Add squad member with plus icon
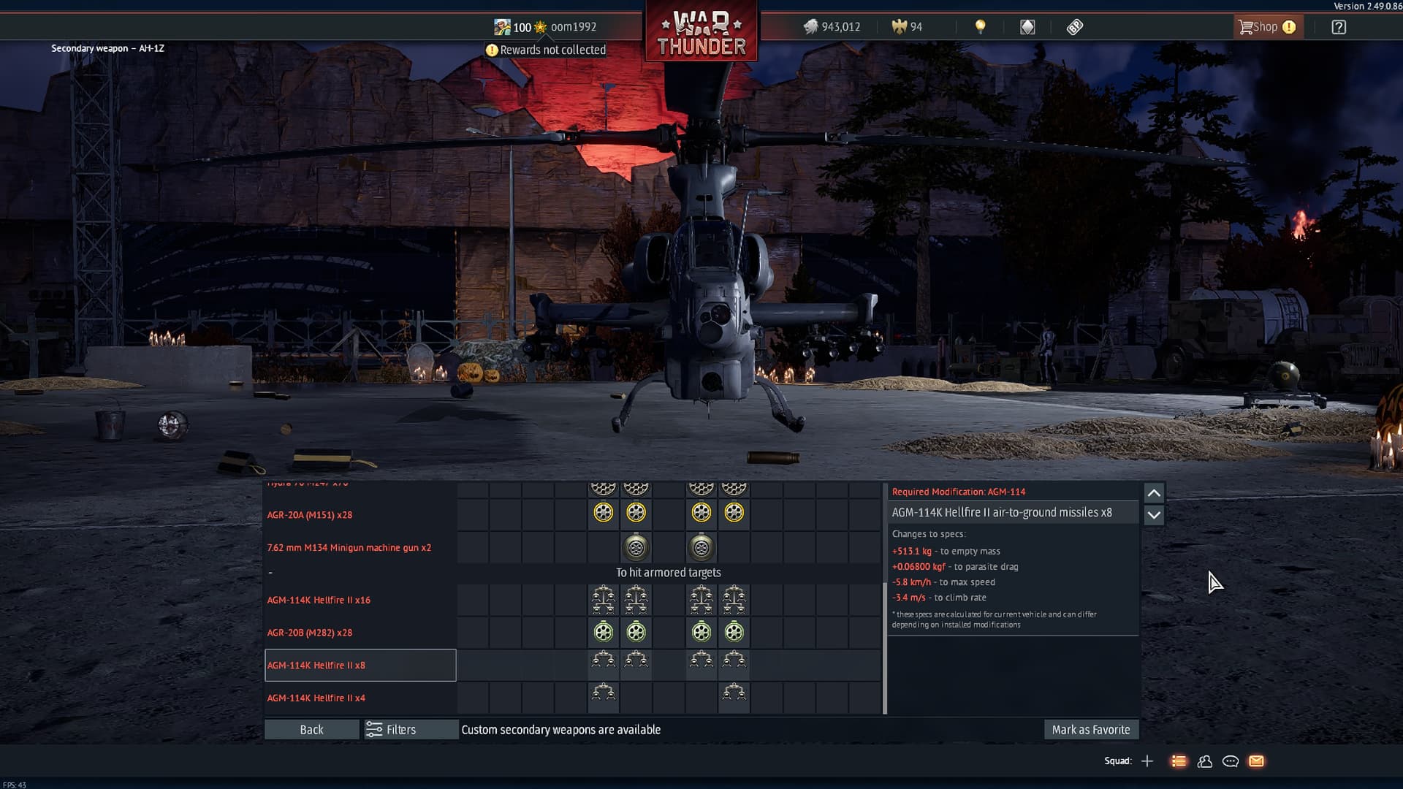The image size is (1403, 789). [1147, 761]
